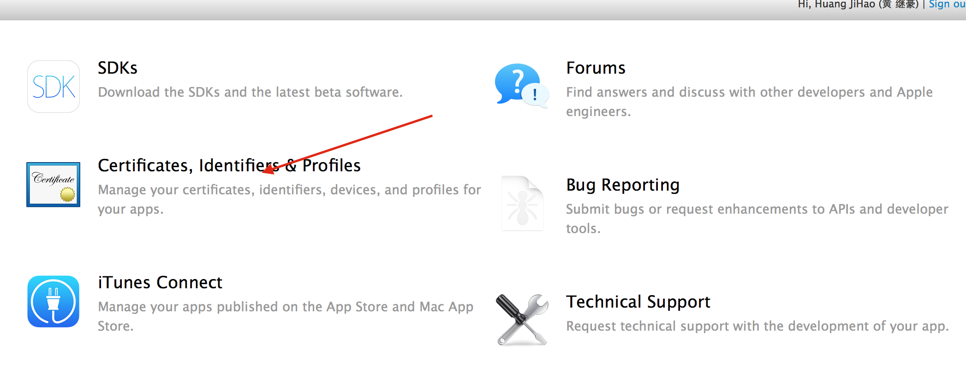
Task: Click 'Download the SDKs and the latest beta software.'
Action: [250, 92]
